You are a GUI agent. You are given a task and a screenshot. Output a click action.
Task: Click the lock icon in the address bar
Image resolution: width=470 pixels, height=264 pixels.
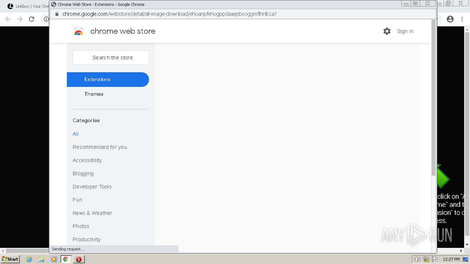point(57,14)
